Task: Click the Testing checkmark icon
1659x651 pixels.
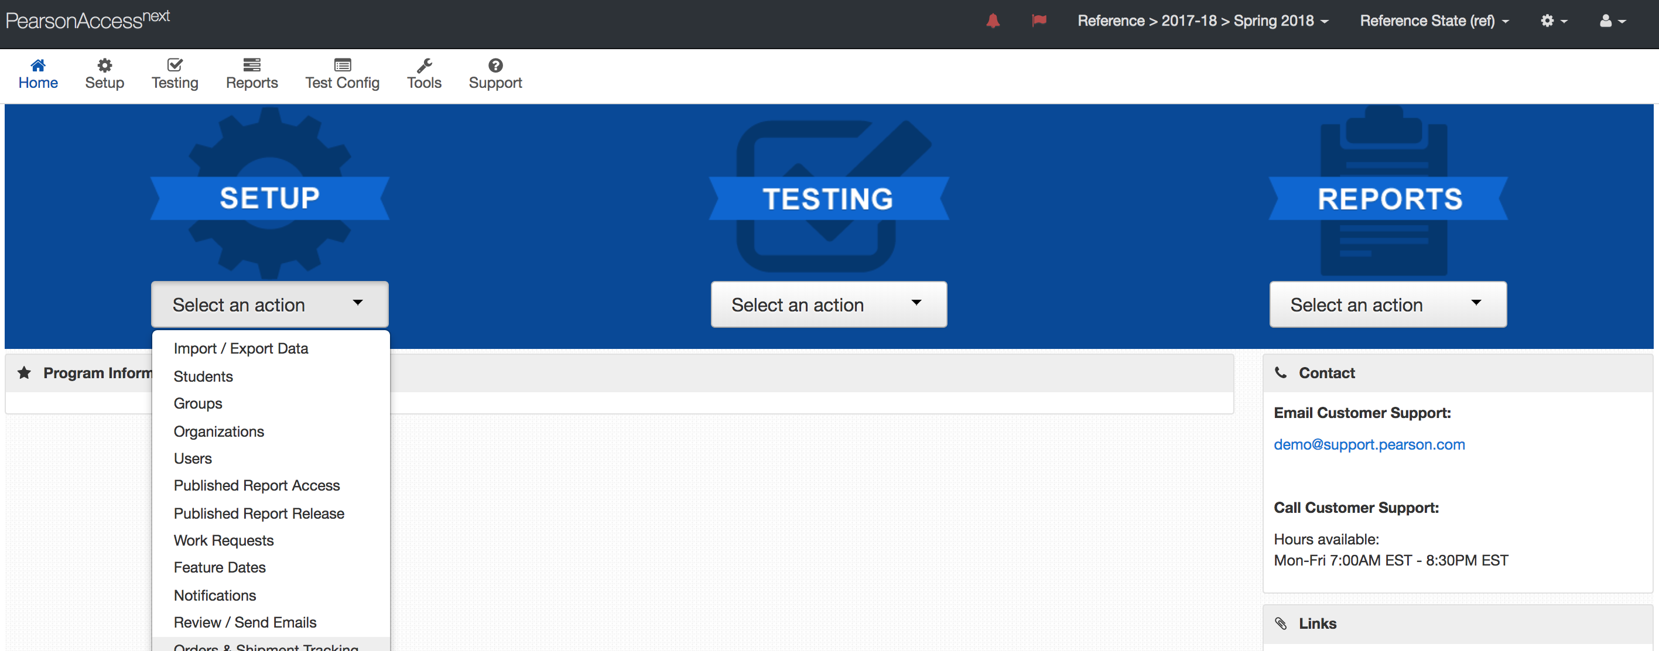Action: pyautogui.click(x=175, y=65)
